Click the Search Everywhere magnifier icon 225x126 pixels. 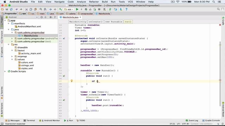tap(218, 9)
